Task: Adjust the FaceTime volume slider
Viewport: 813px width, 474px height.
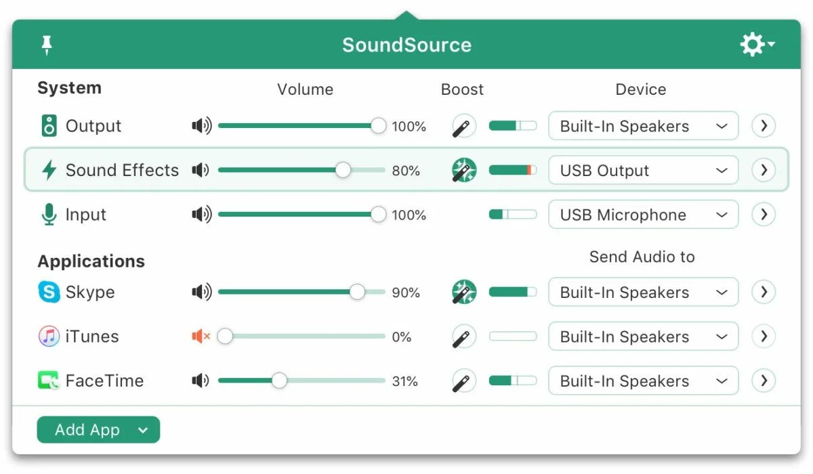Action: pos(301,381)
